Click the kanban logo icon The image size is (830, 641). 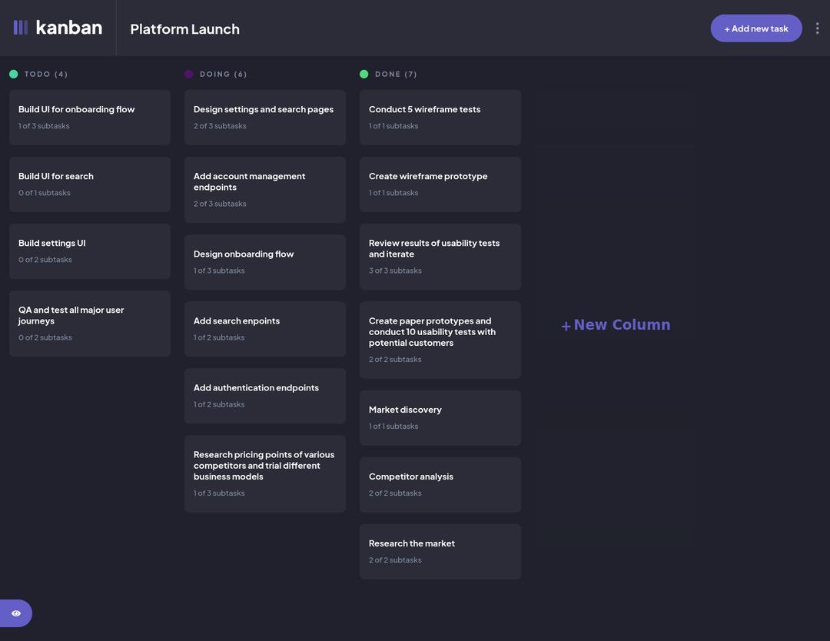(21, 28)
